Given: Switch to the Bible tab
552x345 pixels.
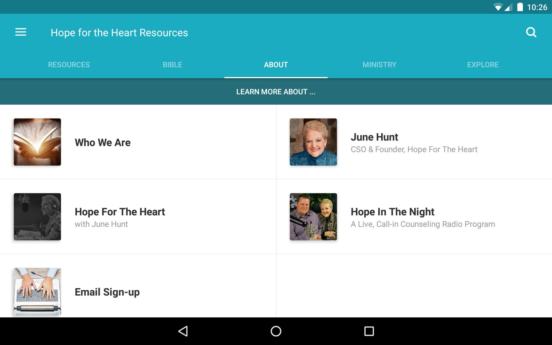Looking at the screenshot, I should (x=172, y=65).
